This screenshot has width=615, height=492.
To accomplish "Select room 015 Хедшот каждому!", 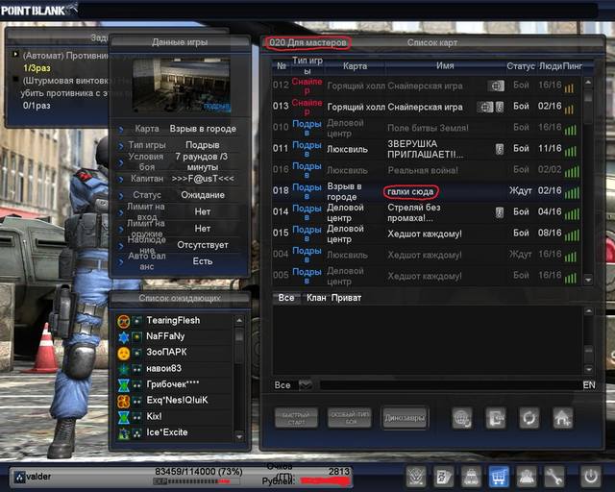I will click(426, 234).
